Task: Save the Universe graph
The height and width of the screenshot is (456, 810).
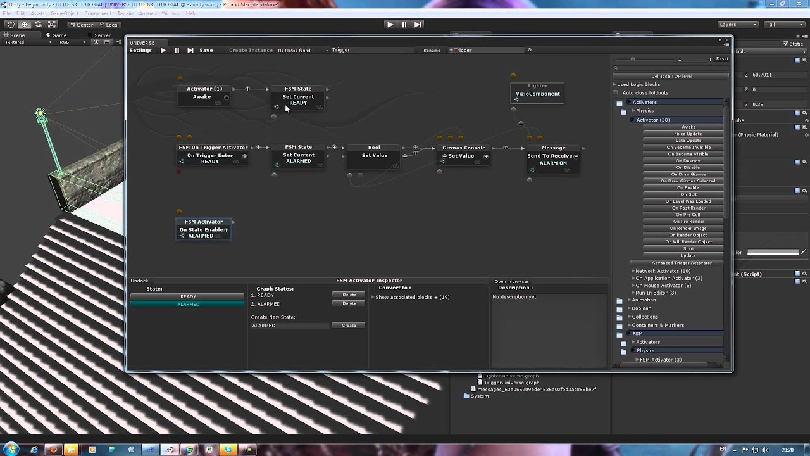Action: click(206, 51)
